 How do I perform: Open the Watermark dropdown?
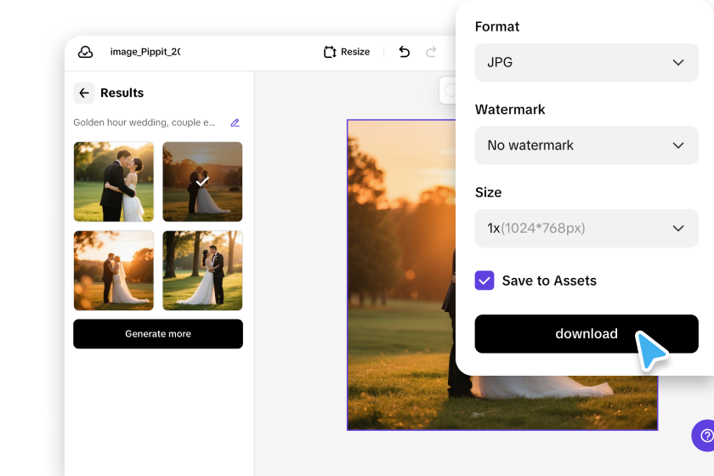pos(586,145)
